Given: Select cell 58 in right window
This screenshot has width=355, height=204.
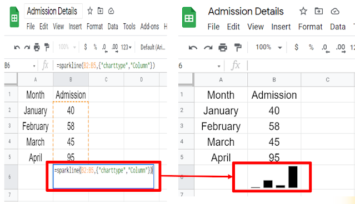Looking at the screenshot, I should 274,126.
